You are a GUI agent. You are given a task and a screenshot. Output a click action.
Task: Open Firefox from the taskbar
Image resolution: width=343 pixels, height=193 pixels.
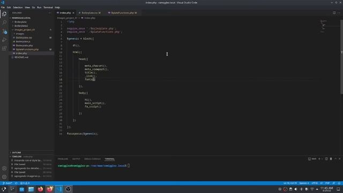pos(40,189)
